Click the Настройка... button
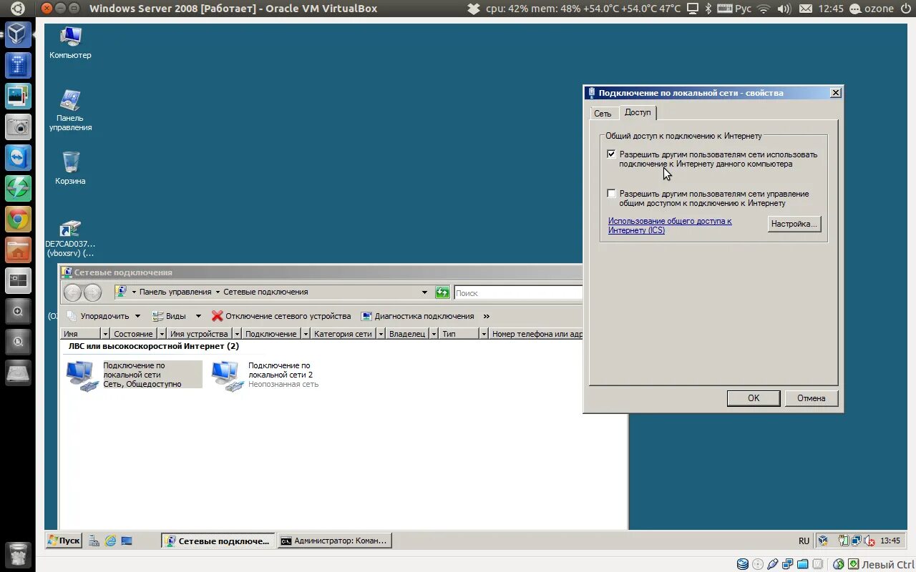The width and height of the screenshot is (916, 572). tap(794, 224)
